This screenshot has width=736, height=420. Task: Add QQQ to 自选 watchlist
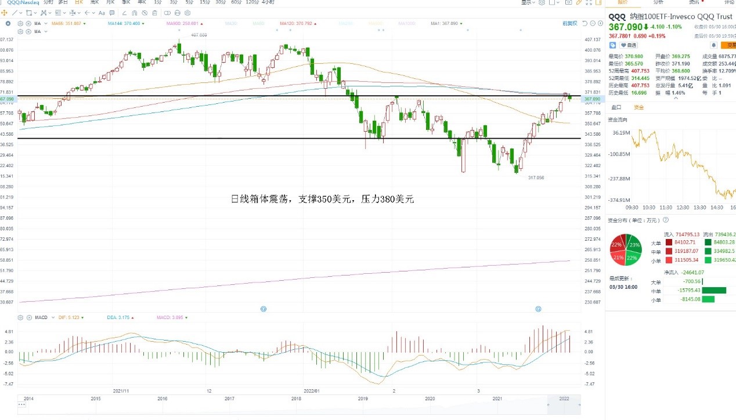click(629, 45)
